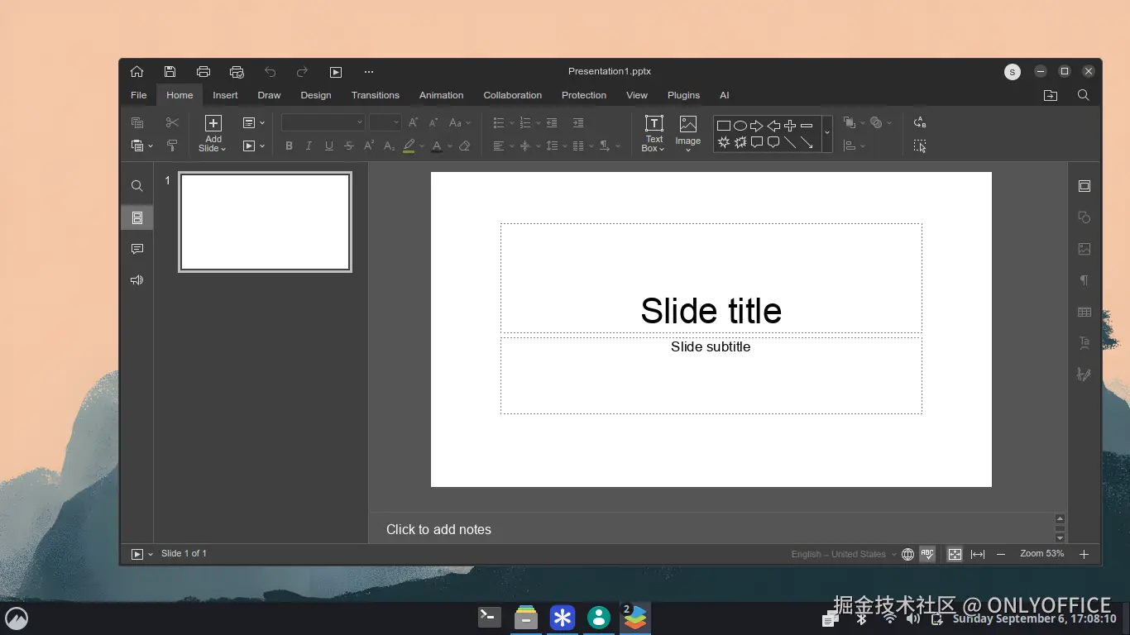Screen dimensions: 1130x635
Task: Click the Clear style eraser icon
Action: (x=465, y=146)
